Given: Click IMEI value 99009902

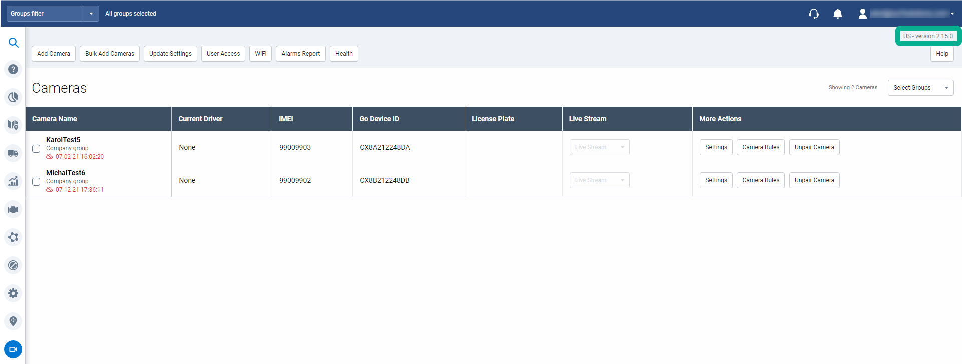Looking at the screenshot, I should coord(295,180).
